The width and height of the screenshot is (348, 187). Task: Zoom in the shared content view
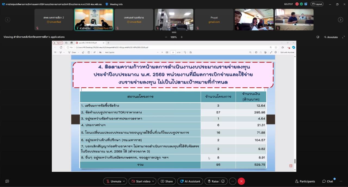tap(182, 37)
